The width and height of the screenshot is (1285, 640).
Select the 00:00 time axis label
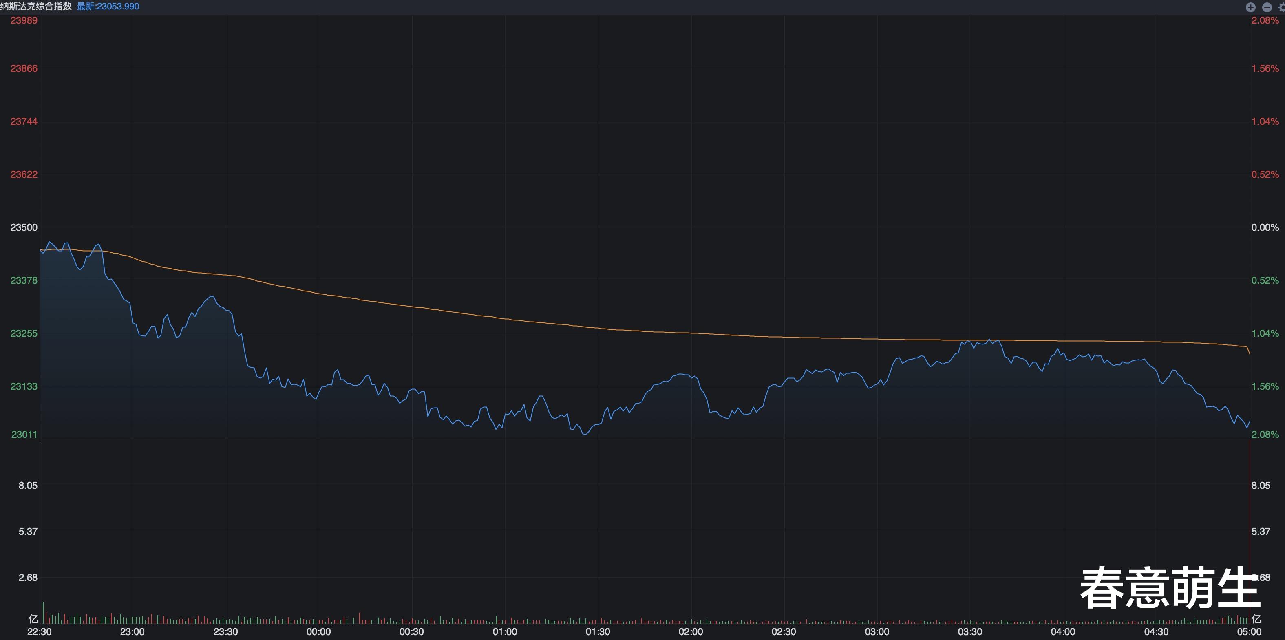[x=318, y=631]
